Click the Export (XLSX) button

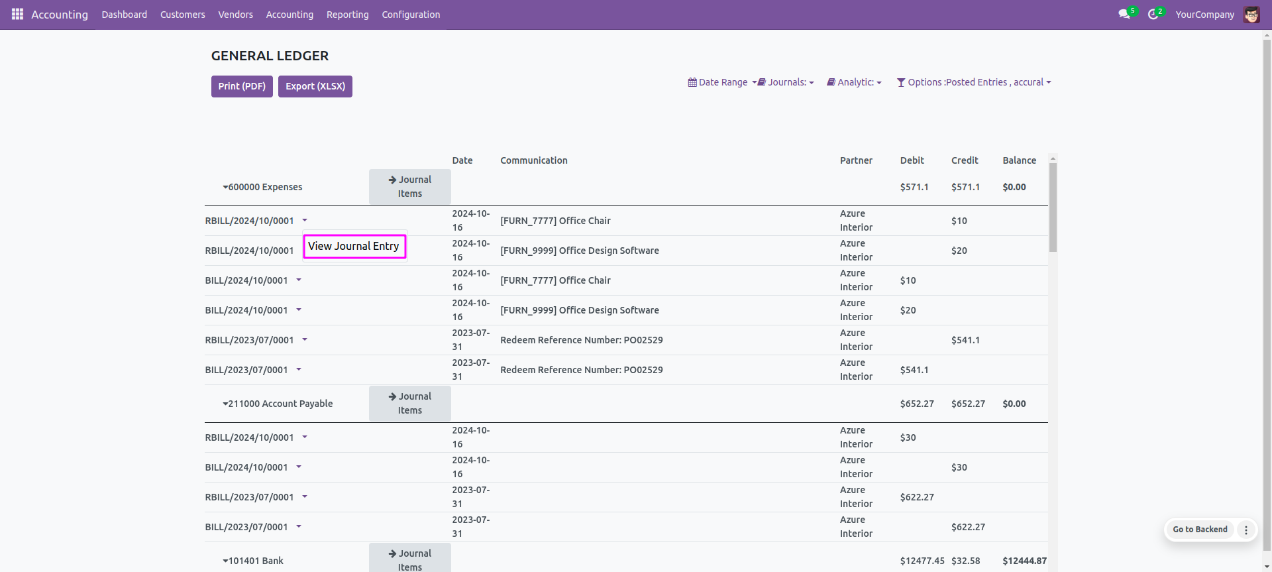tap(315, 86)
